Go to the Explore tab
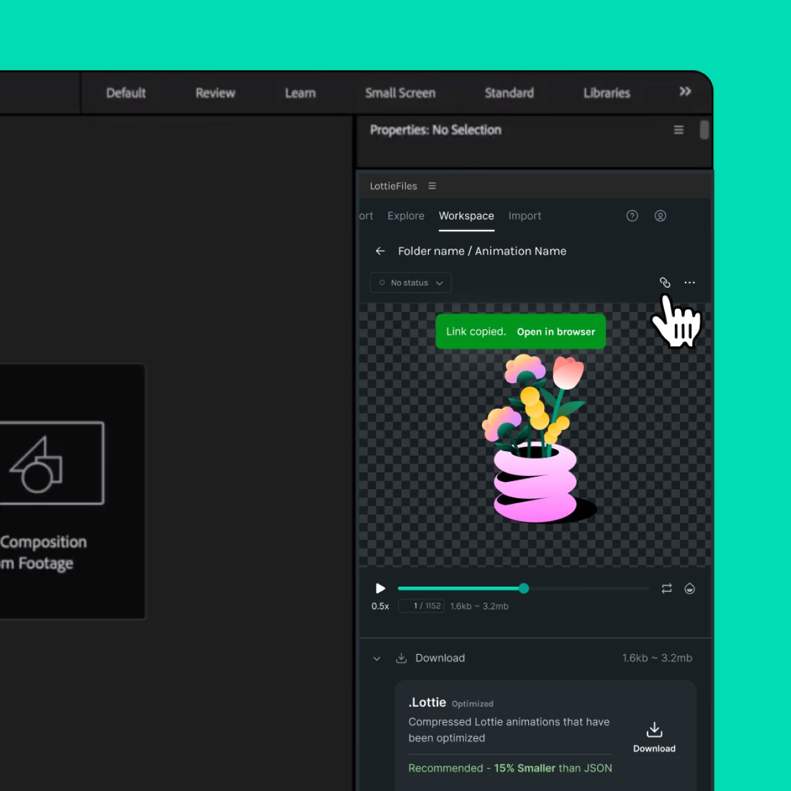The width and height of the screenshot is (791, 791). [405, 216]
